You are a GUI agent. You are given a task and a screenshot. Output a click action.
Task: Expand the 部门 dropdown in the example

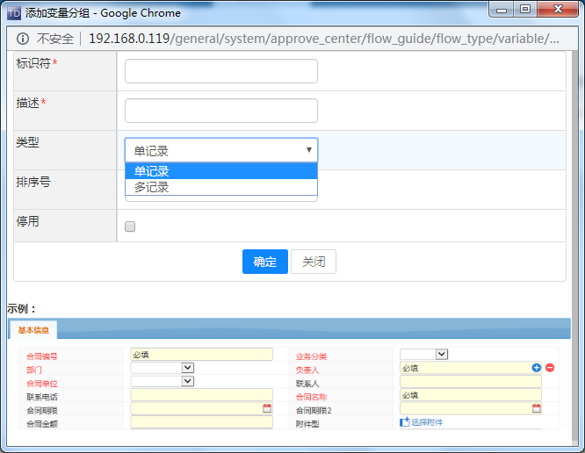tap(188, 368)
